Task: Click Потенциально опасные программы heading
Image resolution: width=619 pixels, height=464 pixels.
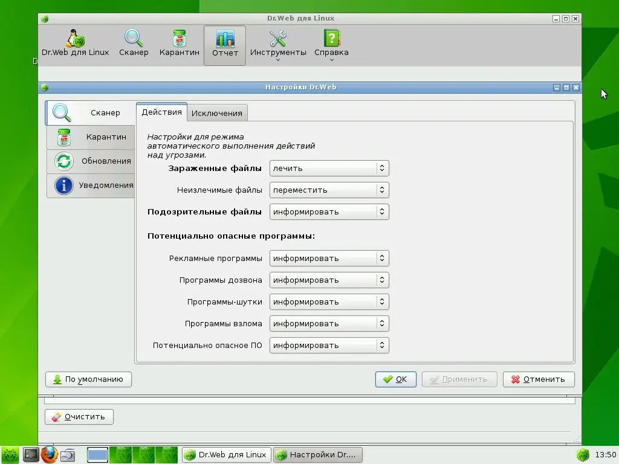Action: 231,236
